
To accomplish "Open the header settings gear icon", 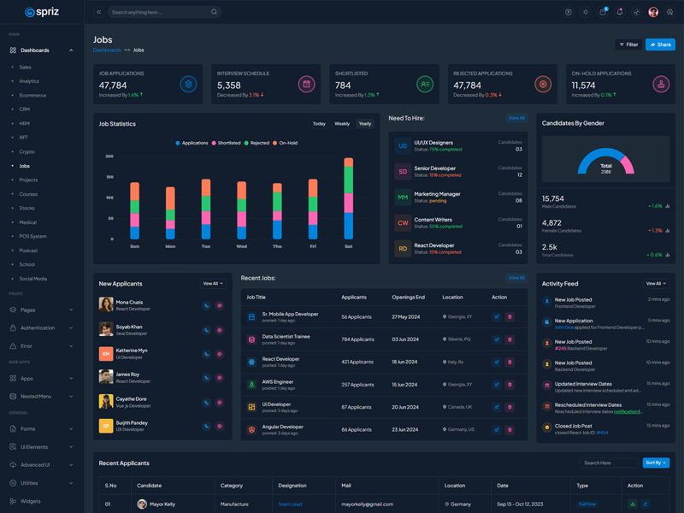I will point(669,12).
